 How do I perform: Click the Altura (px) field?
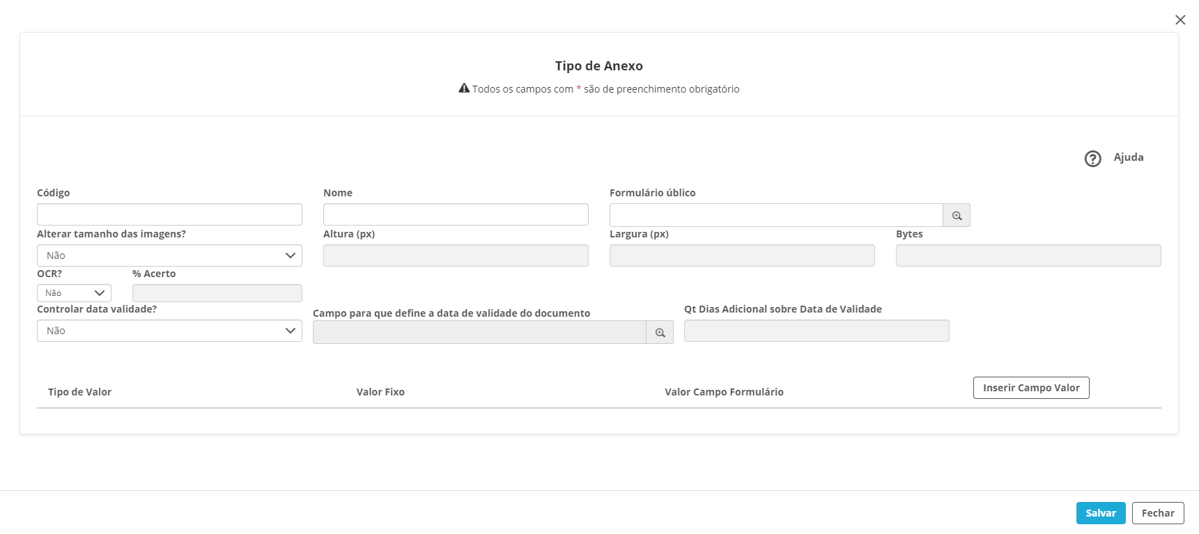[x=456, y=256]
